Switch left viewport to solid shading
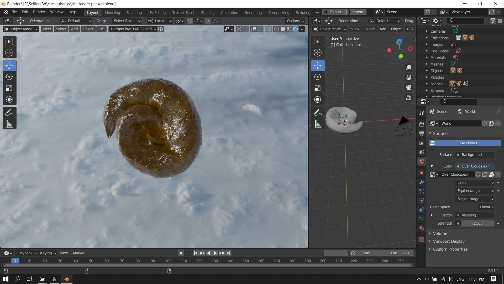This screenshot has height=284, width=504. tap(283, 29)
